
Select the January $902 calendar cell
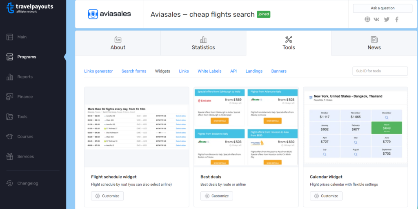(x=325, y=128)
